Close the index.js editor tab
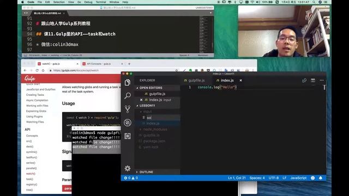 coord(240,80)
